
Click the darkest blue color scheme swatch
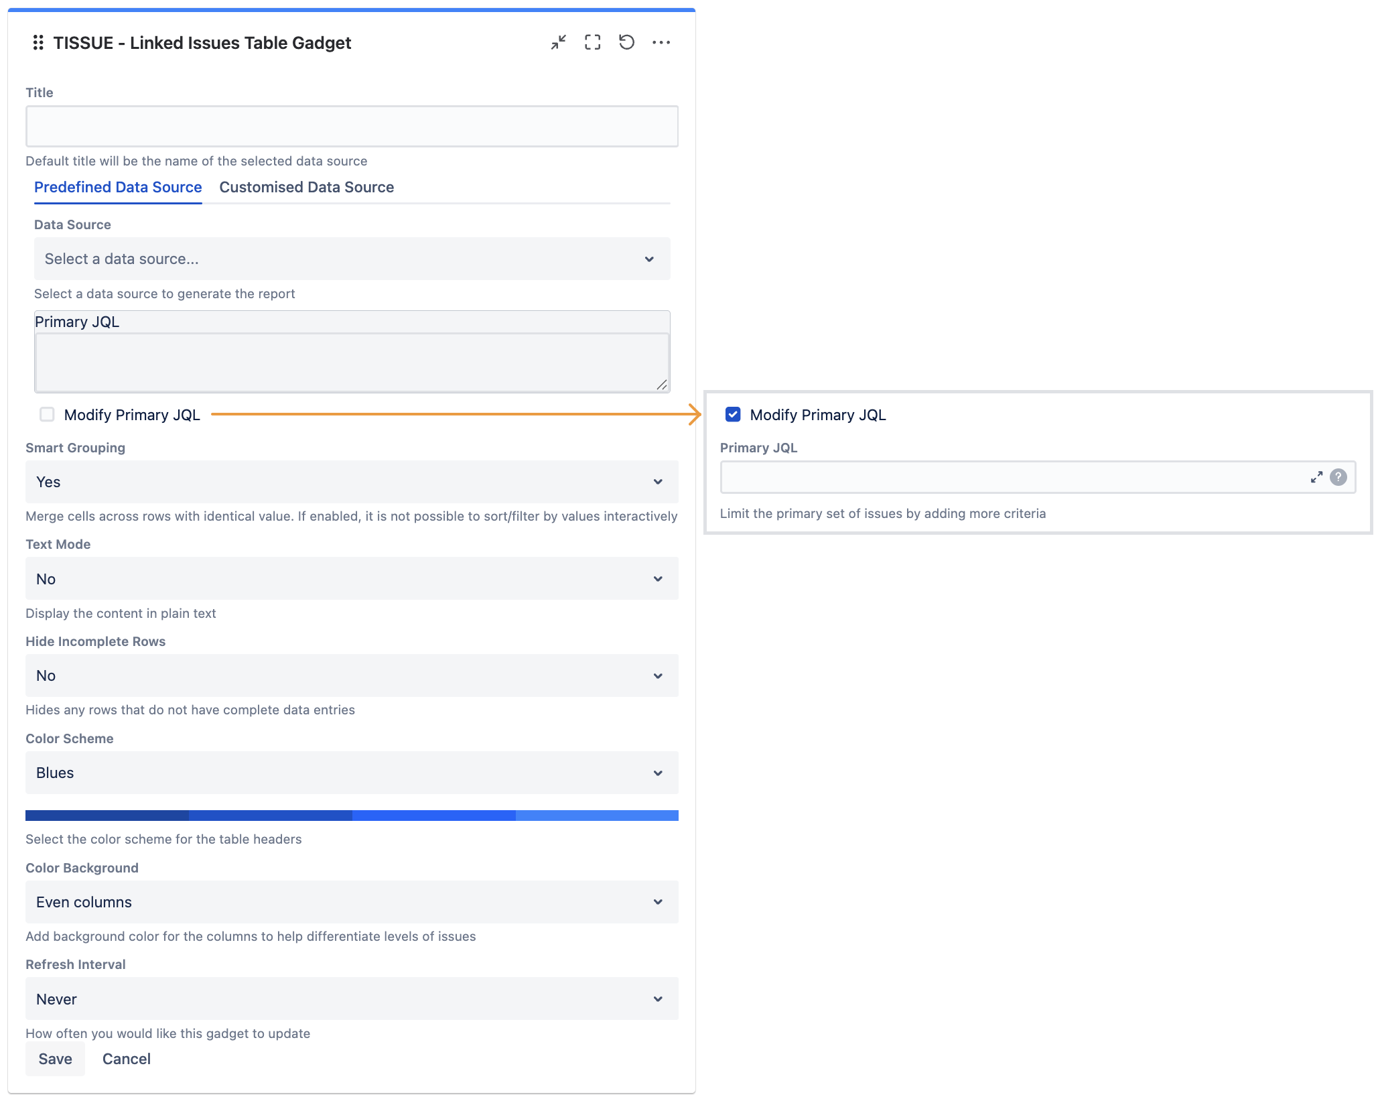tap(107, 816)
